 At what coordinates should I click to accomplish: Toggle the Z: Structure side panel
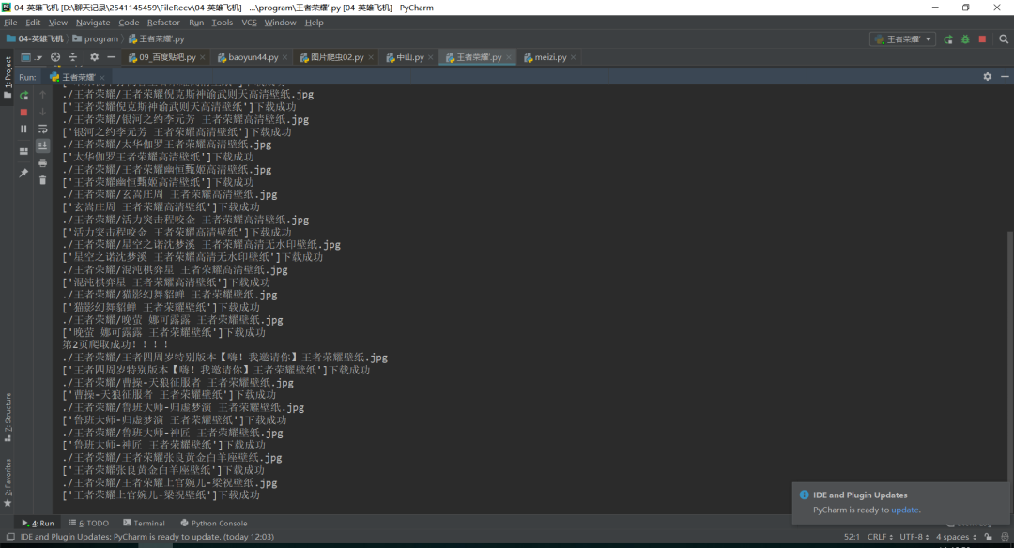click(8, 418)
